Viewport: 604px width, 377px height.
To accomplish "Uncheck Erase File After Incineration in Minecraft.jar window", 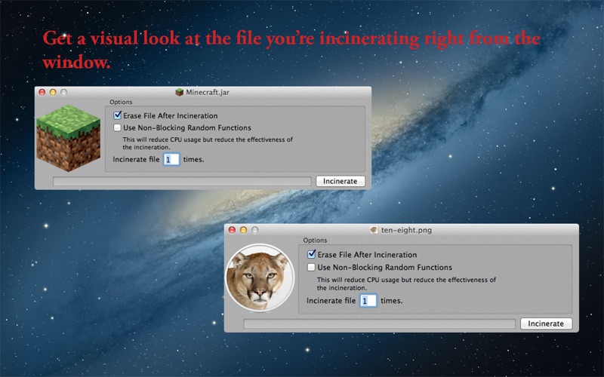I will pos(118,115).
